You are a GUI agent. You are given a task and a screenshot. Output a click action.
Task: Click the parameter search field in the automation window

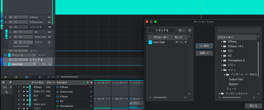pyautogui.click(x=238, y=30)
